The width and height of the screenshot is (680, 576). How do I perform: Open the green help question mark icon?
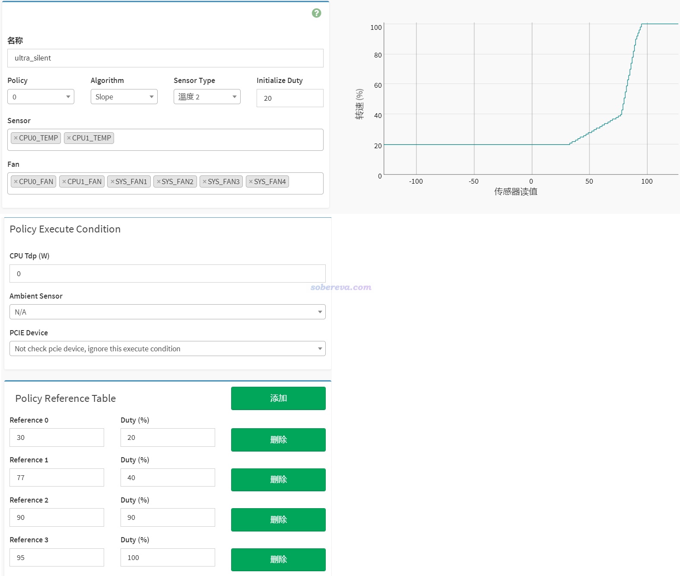316,13
